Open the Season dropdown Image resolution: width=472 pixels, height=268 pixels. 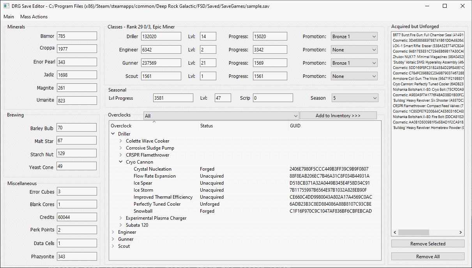pyautogui.click(x=355, y=98)
